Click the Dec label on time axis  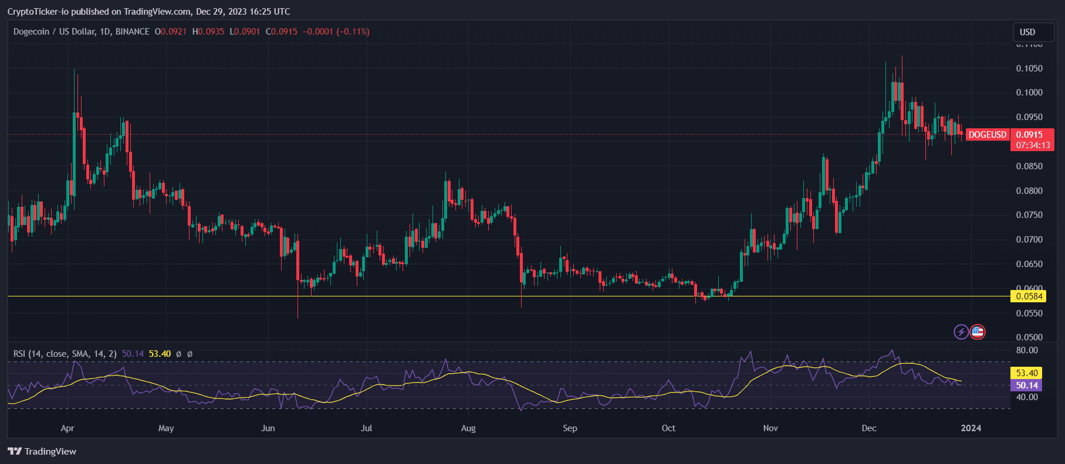[x=868, y=428]
